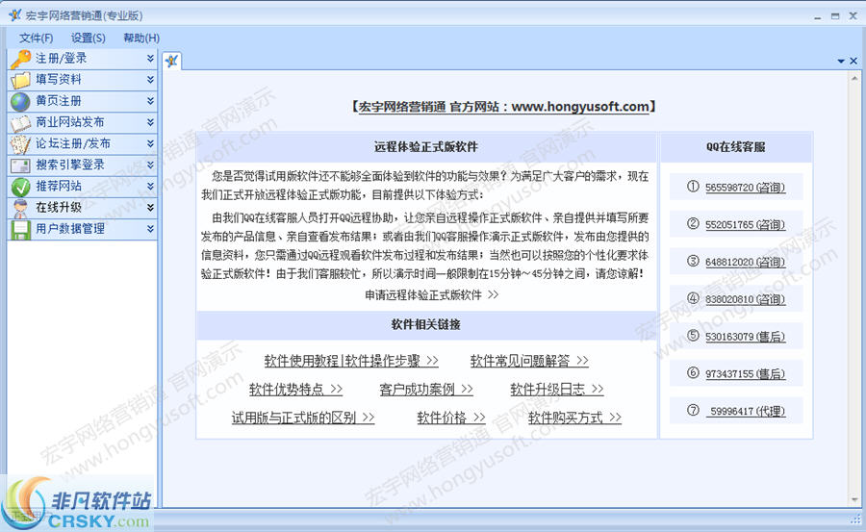Expand the 推荐网站 panel chevron
Viewport: 866px width, 532px height.
point(150,187)
